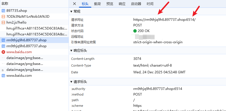The image size is (226, 111).
Task: Click the document icon beside 897735.shop
Action: pyautogui.click(x=3, y=11)
